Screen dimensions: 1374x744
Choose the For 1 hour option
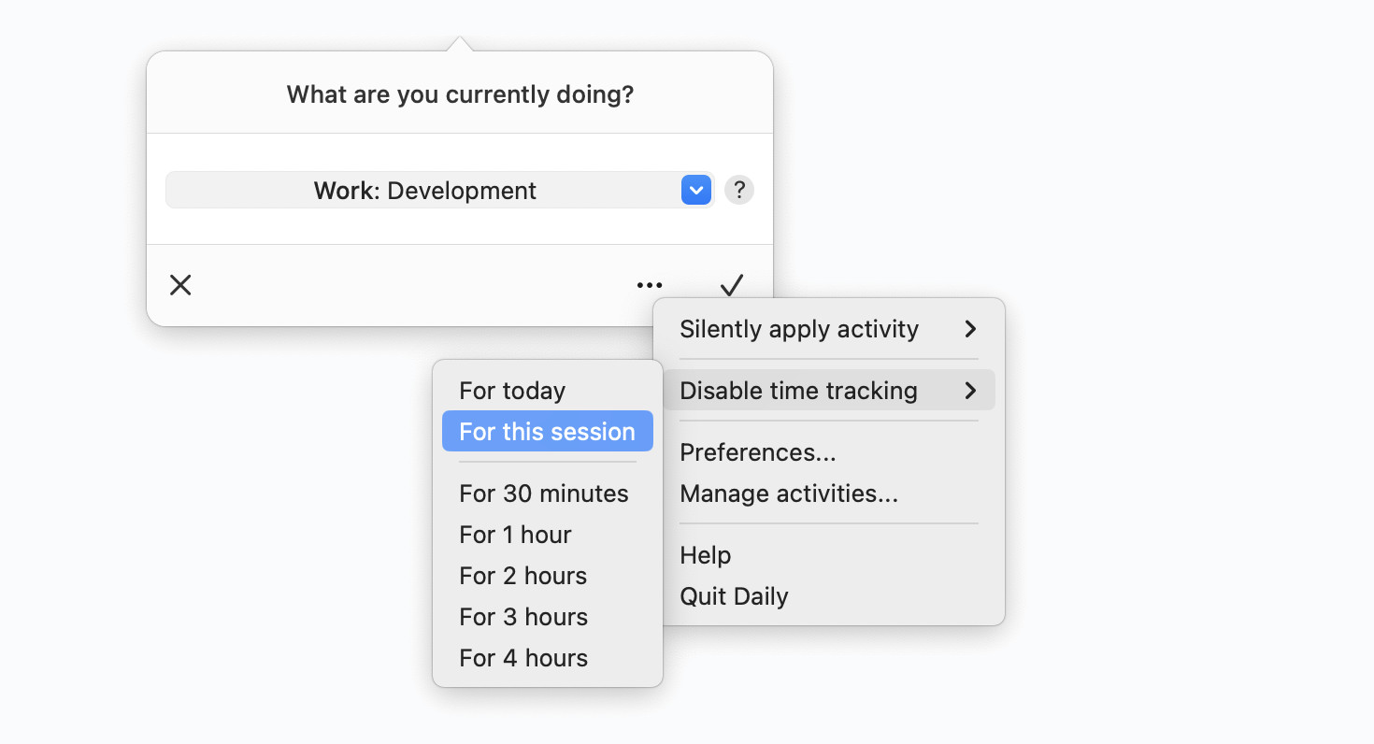(515, 535)
